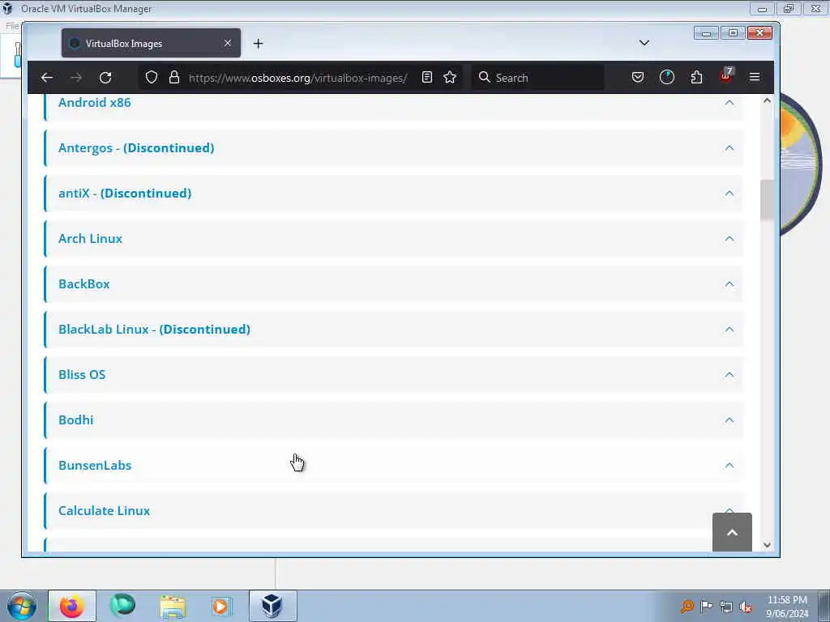Click the orange magnifier tray icon
Viewport: 830px width, 622px height.
(687, 607)
